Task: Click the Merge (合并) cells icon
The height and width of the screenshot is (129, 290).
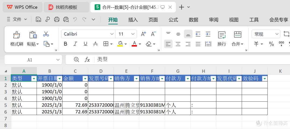Action: point(238,35)
